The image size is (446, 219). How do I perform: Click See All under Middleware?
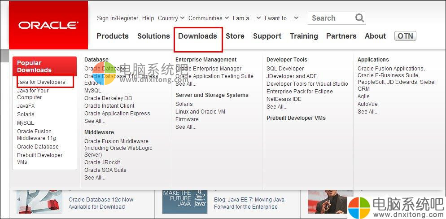(95, 178)
